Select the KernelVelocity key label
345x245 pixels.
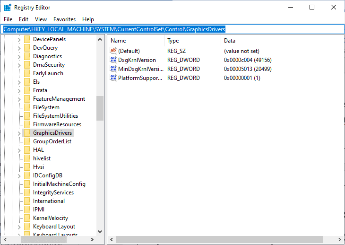[x=51, y=218]
